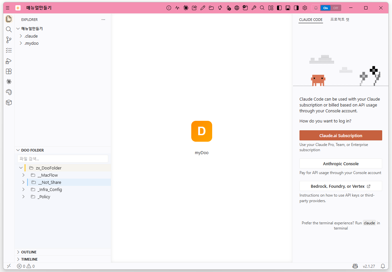Open the Extensions view in the activity bar

pos(9,72)
